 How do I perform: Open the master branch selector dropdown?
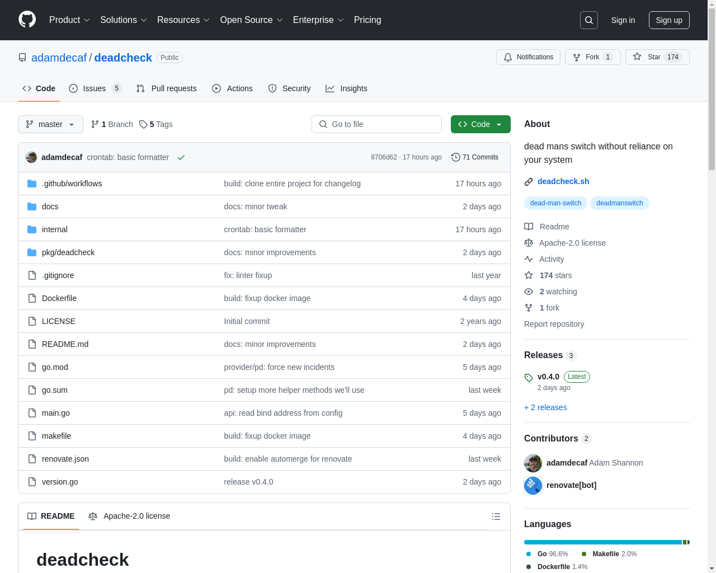tap(50, 124)
